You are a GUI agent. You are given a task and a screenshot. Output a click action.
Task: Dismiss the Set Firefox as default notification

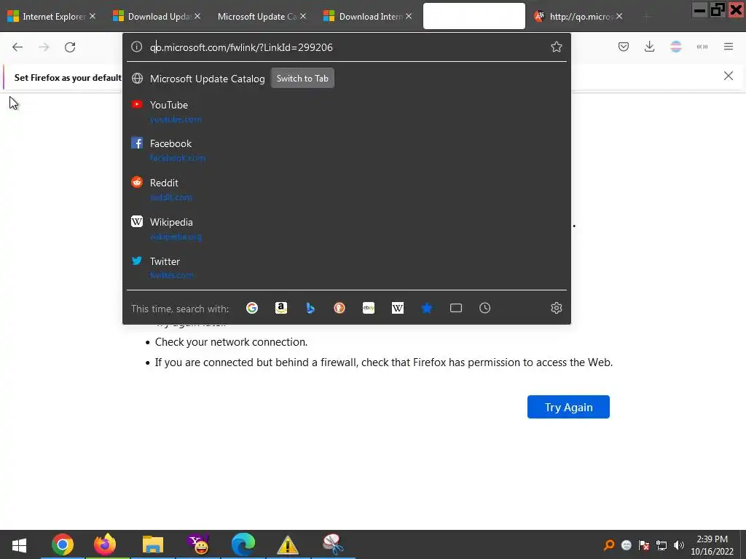tap(729, 76)
